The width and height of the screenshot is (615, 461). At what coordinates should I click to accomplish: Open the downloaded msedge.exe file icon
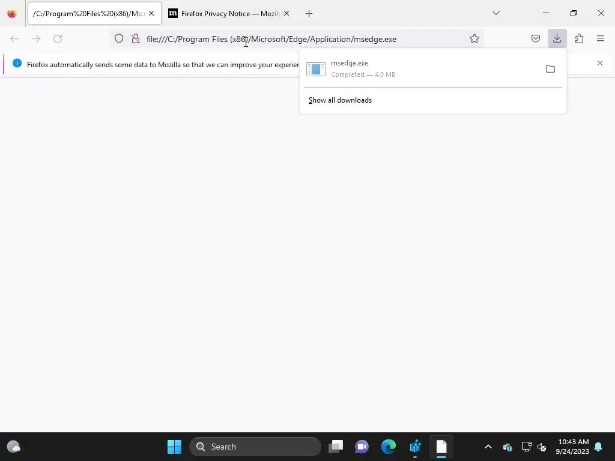click(316, 69)
